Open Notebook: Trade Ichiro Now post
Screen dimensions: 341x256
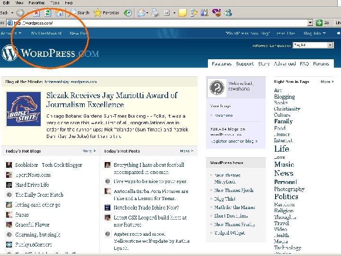146,208
